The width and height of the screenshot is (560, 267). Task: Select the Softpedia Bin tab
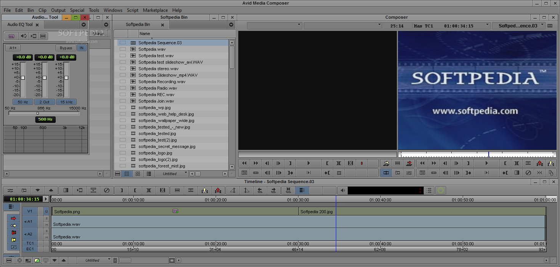tap(138, 25)
